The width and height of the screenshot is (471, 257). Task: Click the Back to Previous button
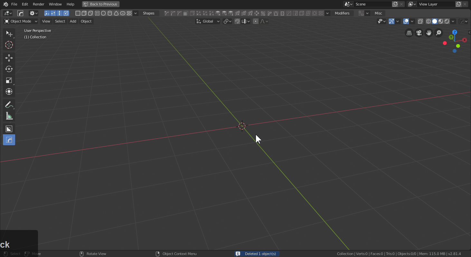point(101,4)
